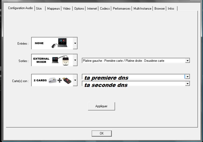This screenshot has width=203, height=142.
Task: Switch to the Multi-Instance tab
Action: pyautogui.click(x=143, y=9)
